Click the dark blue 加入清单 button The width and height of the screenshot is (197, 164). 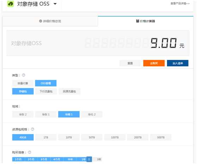point(178,63)
